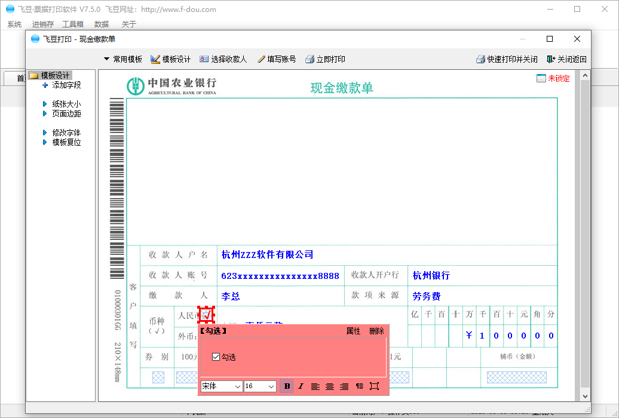This screenshot has width=619, height=418.
Task: Select the account number ending in 8888
Action: (280, 276)
